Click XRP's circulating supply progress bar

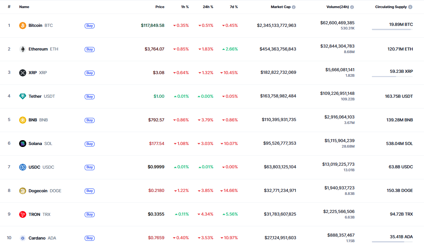(x=392, y=77)
